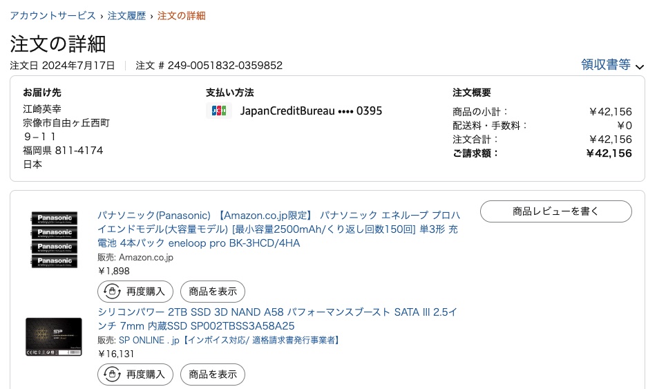Click the 注文の詳細 page heading
The height and width of the screenshot is (389, 657).
(x=58, y=44)
